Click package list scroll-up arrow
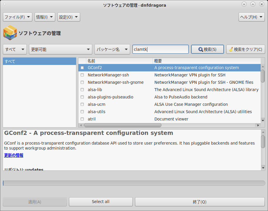The image size is (268, 211). pos(263,67)
